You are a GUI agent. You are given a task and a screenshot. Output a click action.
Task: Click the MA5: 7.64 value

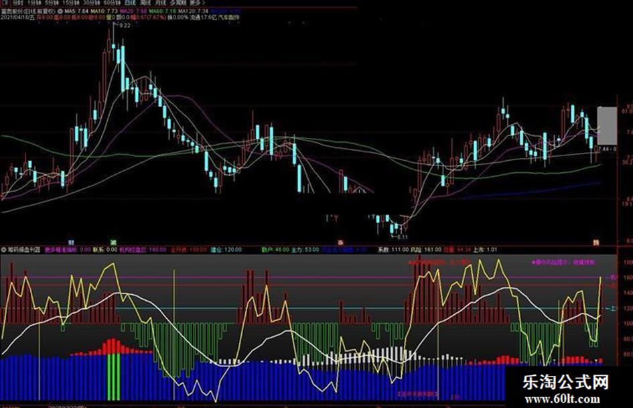pyautogui.click(x=76, y=11)
